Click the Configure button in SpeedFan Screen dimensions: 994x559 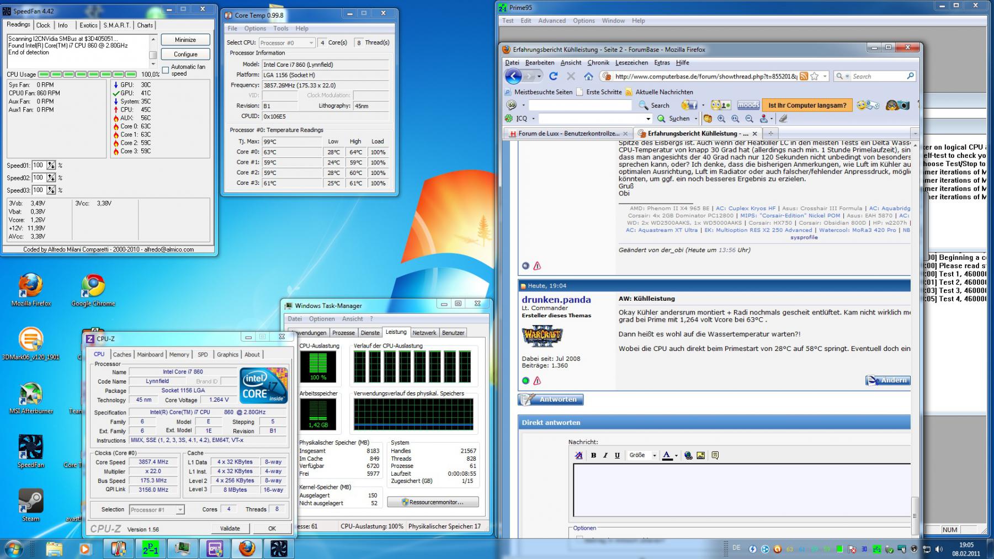(185, 54)
